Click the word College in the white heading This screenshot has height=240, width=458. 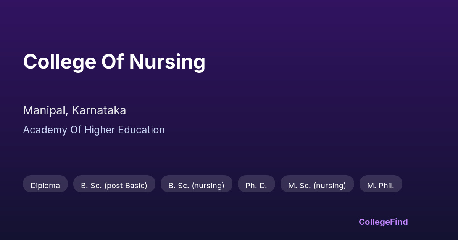(60, 62)
